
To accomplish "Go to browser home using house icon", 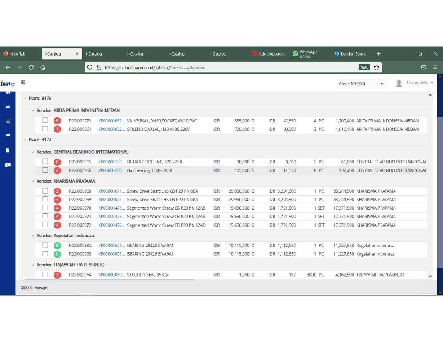I will pyautogui.click(x=43, y=68).
